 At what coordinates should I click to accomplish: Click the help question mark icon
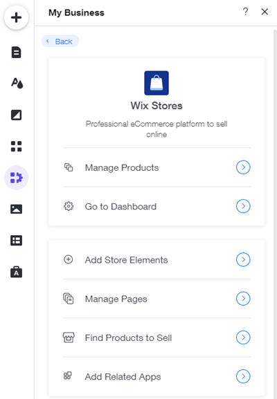(x=245, y=12)
